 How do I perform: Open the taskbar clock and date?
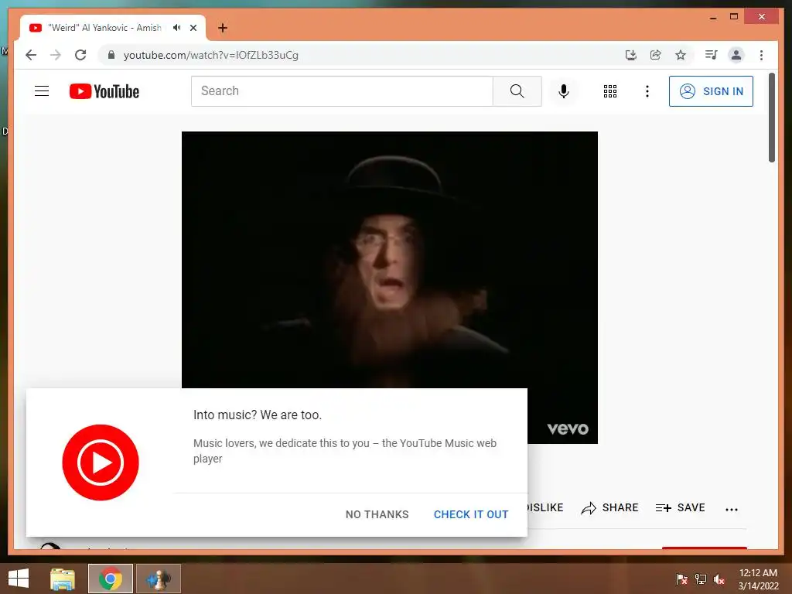758,579
